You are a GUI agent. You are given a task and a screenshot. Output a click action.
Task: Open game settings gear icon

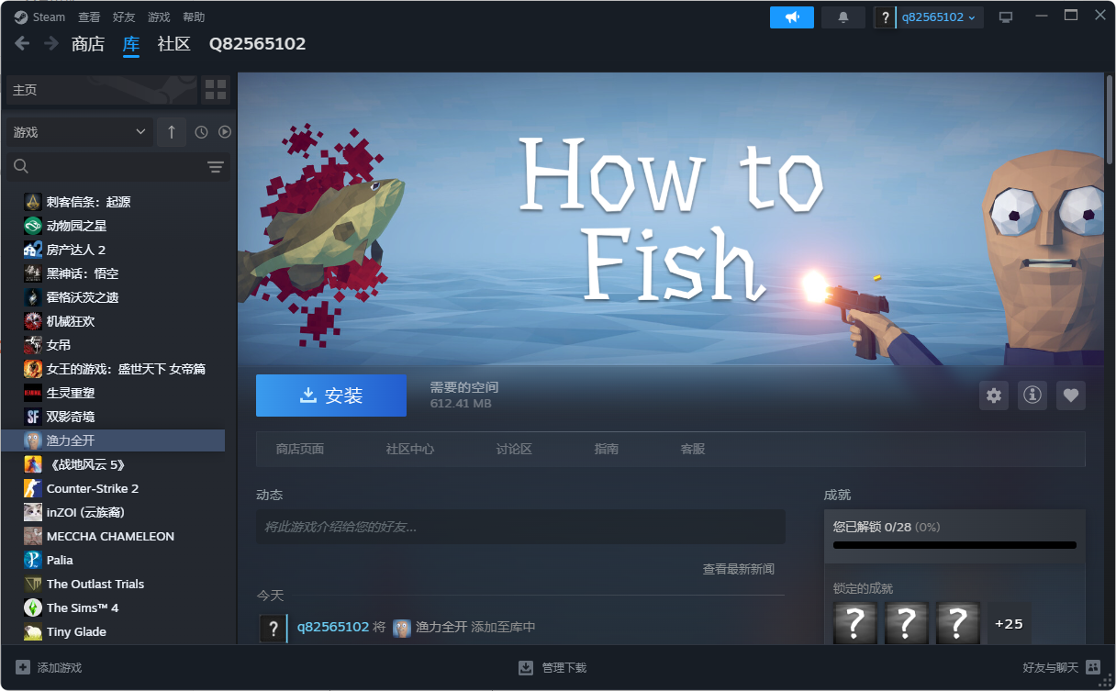pyautogui.click(x=994, y=396)
